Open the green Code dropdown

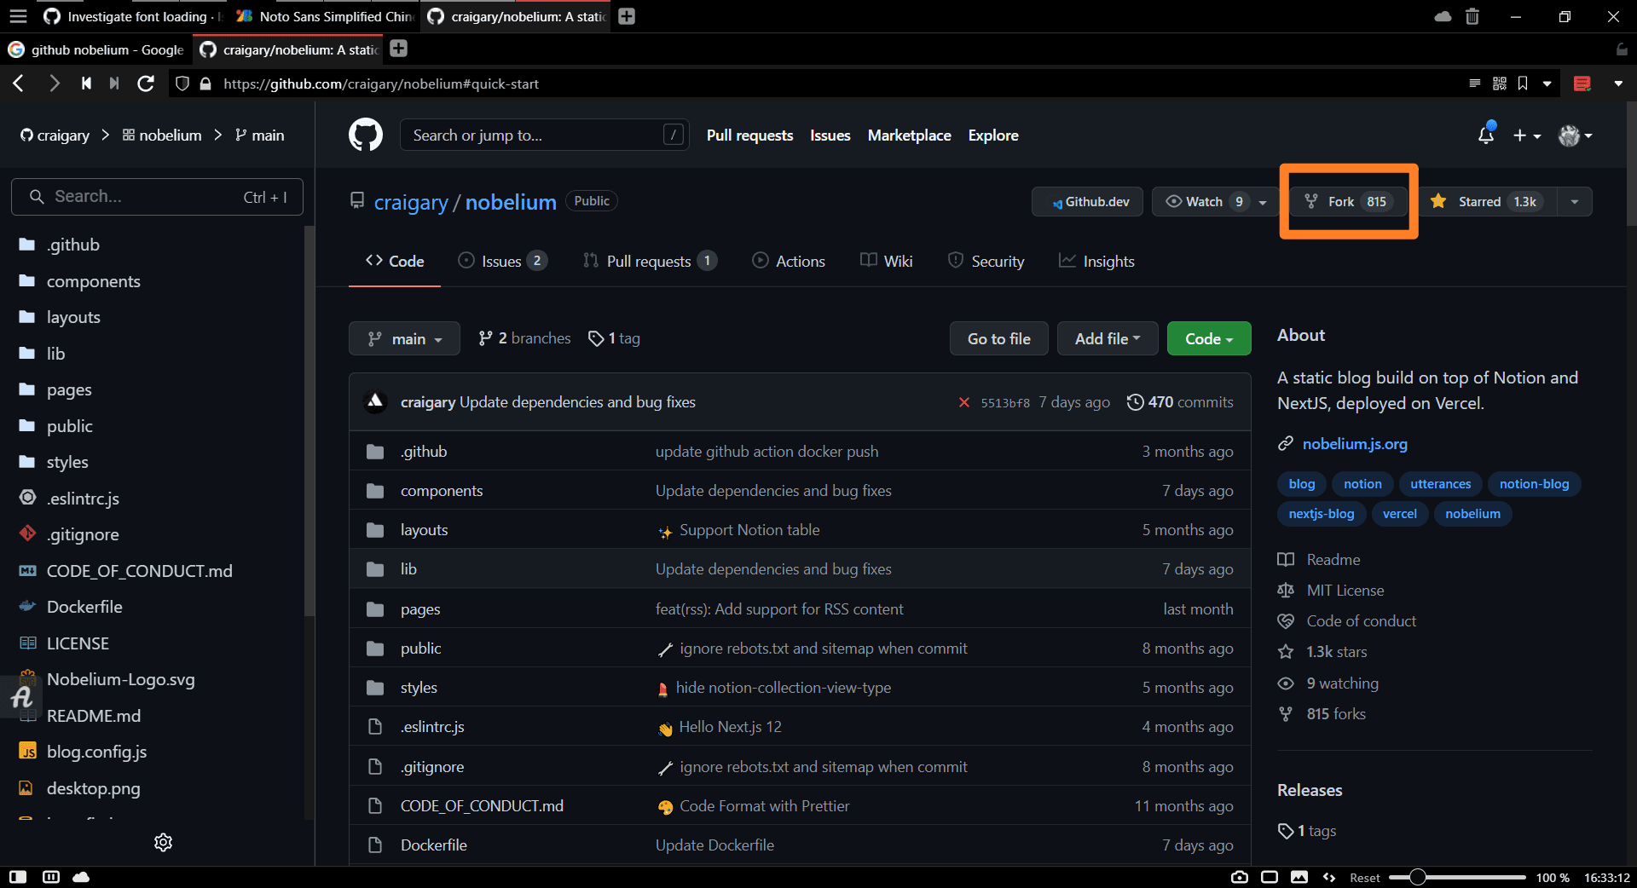[1209, 338]
